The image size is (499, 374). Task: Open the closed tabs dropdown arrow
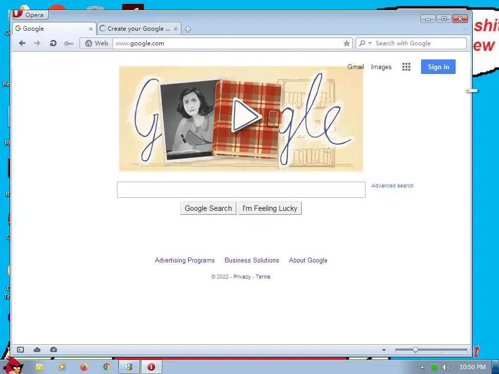465,29
